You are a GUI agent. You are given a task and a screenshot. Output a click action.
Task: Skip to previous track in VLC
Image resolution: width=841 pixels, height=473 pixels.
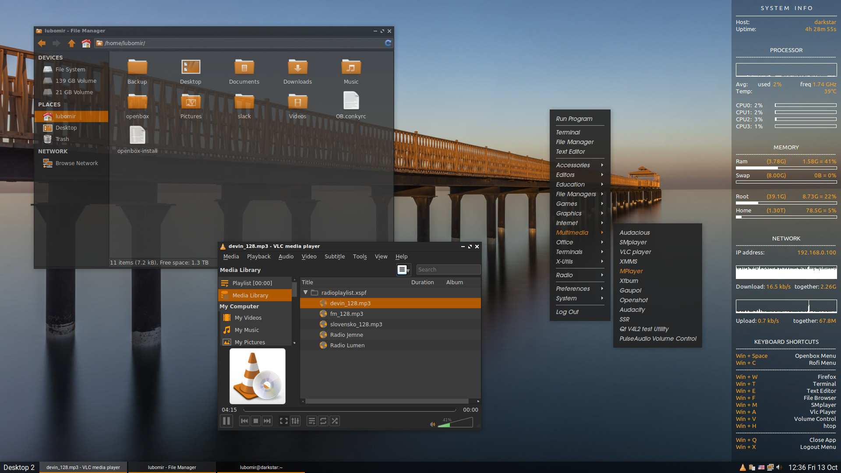[244, 421]
